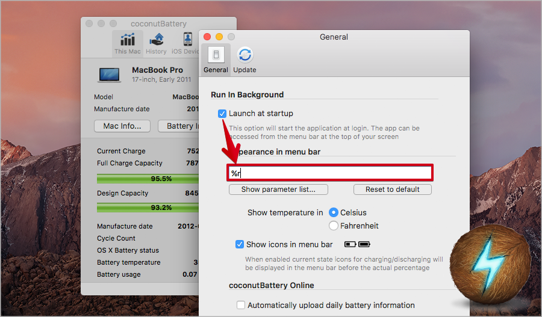Click the coconutBattery Online heading
The height and width of the screenshot is (317, 542).
pyautogui.click(x=272, y=286)
